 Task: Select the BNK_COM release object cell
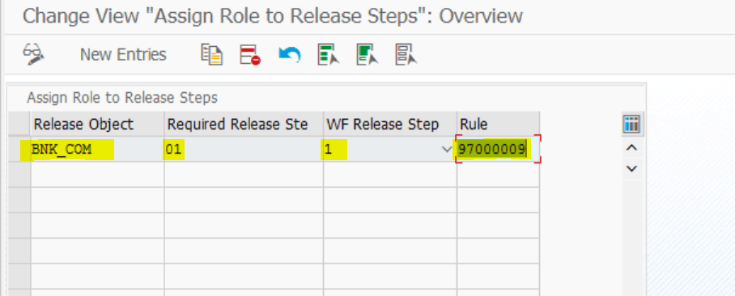point(97,150)
